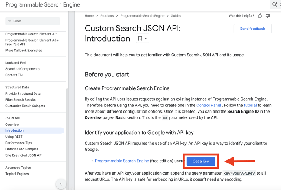Open More Callback Examples page
The height and width of the screenshot is (190, 281).
click(x=24, y=51)
